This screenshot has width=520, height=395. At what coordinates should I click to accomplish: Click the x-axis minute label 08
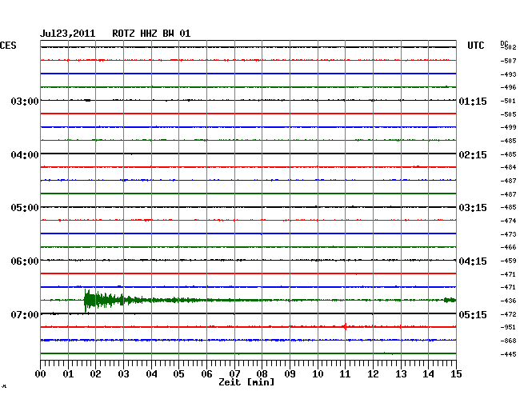pyautogui.click(x=262, y=374)
